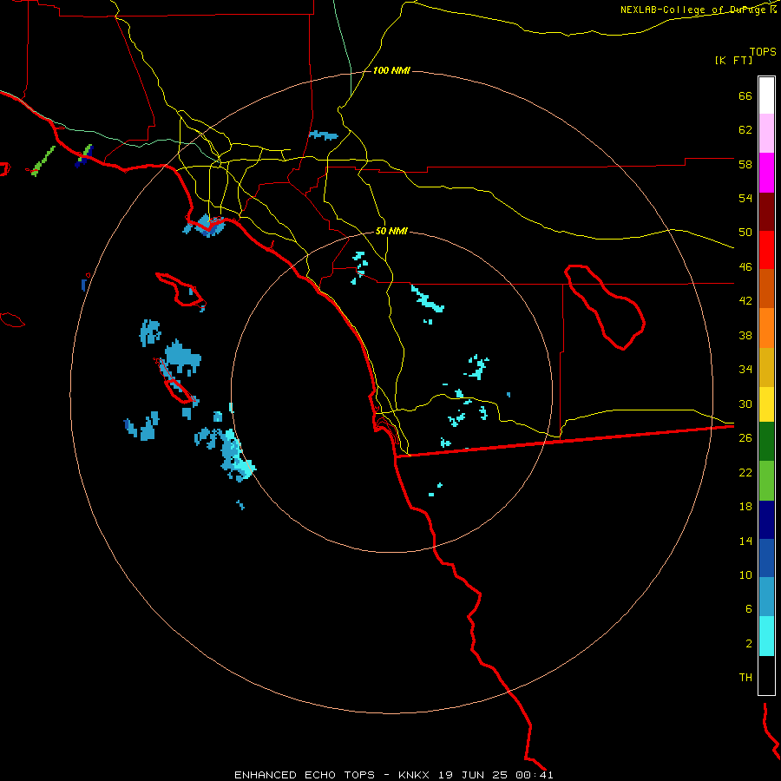Click the 58 legend value
The width and height of the screenshot is (781, 781).
(745, 164)
